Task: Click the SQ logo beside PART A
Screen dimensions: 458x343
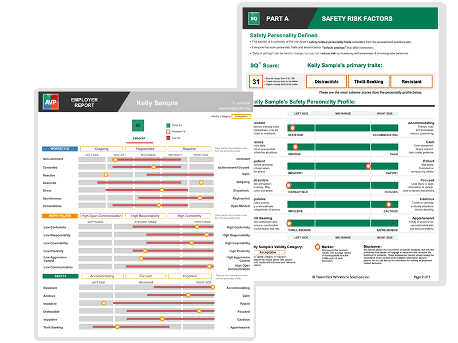Action: tap(254, 18)
